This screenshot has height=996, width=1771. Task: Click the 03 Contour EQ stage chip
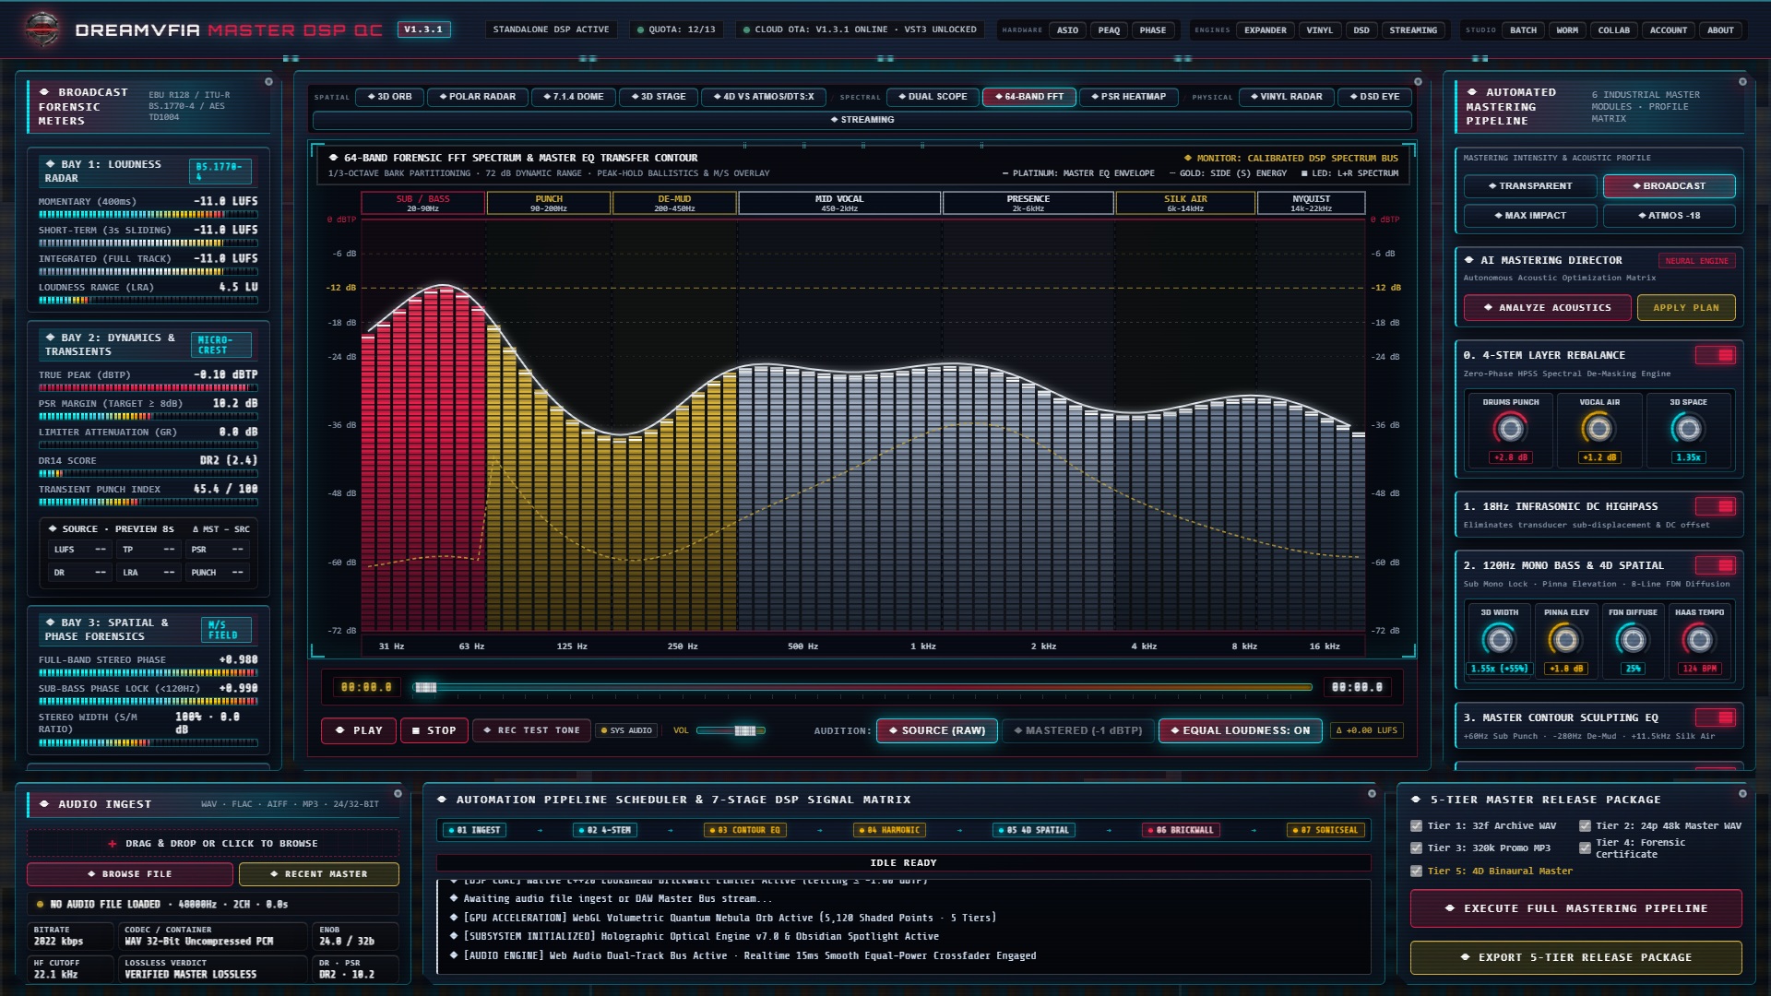click(744, 830)
